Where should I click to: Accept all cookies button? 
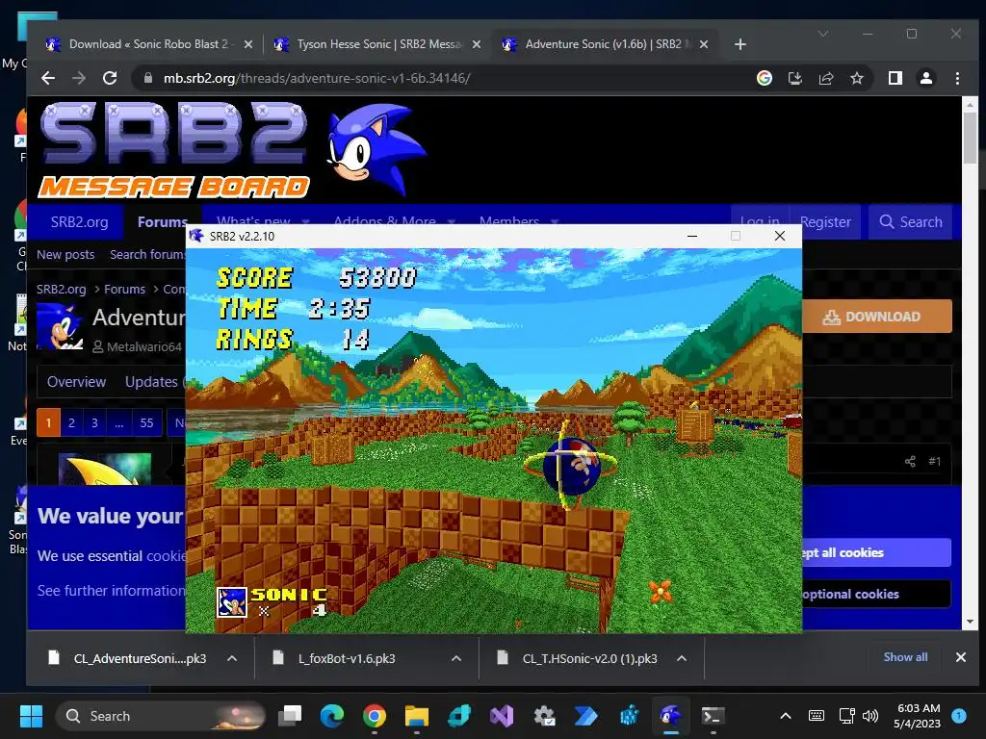[x=876, y=552]
